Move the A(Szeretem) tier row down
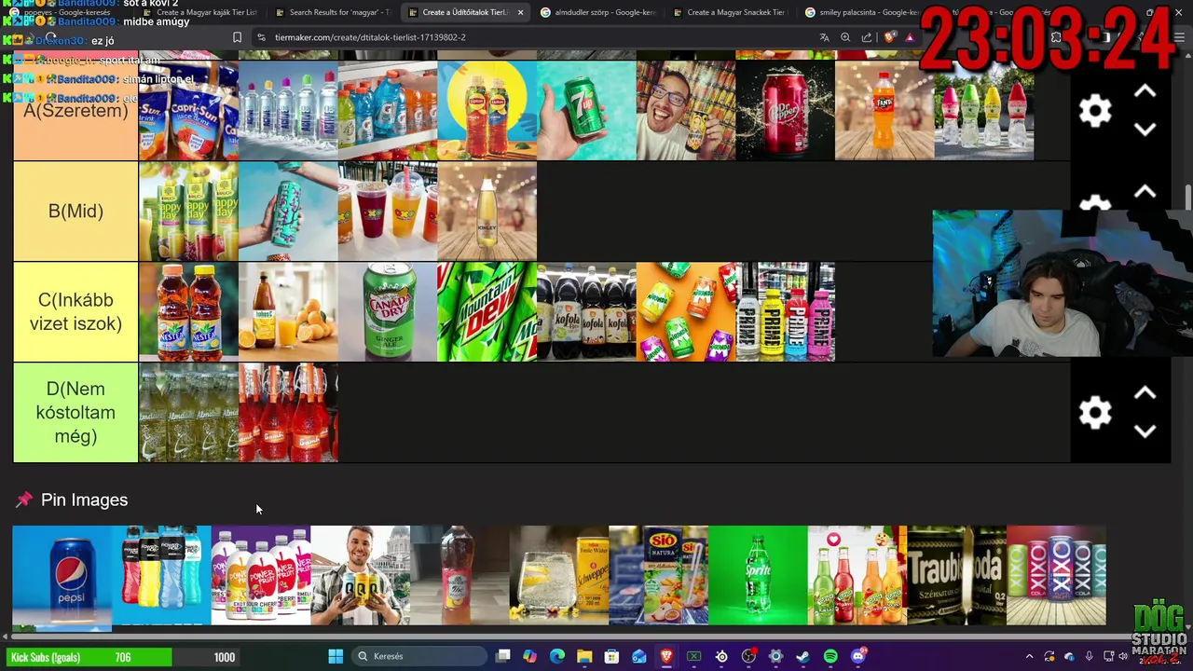This screenshot has width=1193, height=671. [1145, 130]
